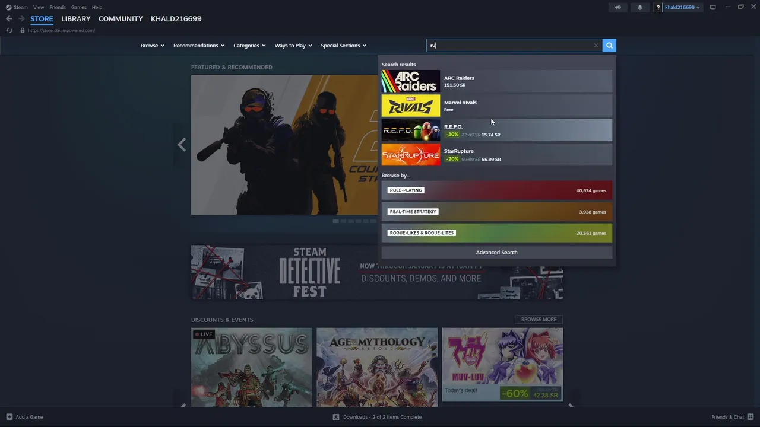Click the 40,674 games count

[x=591, y=190]
